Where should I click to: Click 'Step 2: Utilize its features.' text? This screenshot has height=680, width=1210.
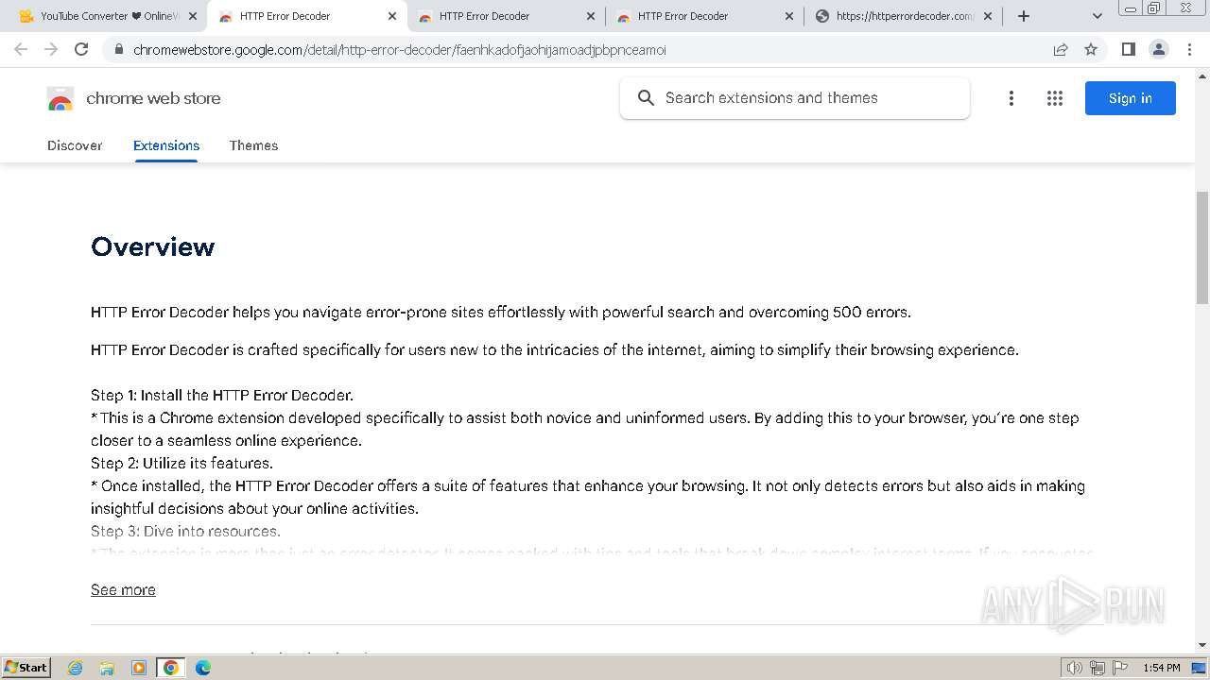click(181, 463)
